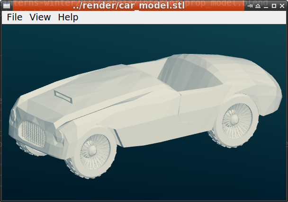Click the front wheel hub of the car
Image resolution: width=288 pixels, height=202 pixels.
pos(92,151)
